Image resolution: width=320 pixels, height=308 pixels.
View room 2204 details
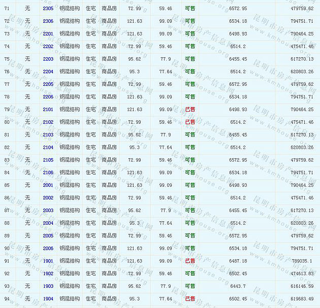click(48, 72)
